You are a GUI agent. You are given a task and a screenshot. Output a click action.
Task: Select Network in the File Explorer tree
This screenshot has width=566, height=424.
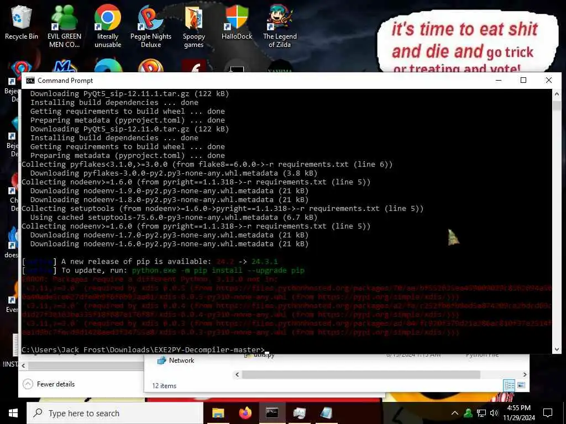tap(176, 361)
